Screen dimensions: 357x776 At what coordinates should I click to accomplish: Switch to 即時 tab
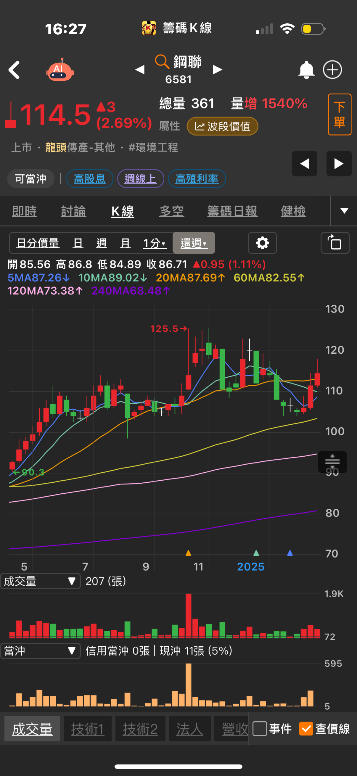point(24,211)
